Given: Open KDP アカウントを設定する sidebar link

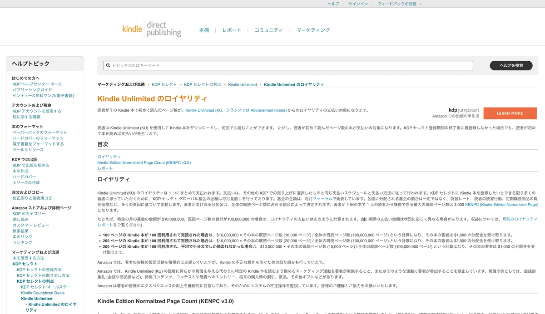Looking at the screenshot, I should tap(37, 111).
